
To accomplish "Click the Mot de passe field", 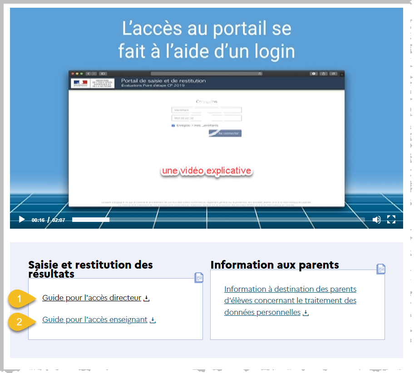I will 207,118.
